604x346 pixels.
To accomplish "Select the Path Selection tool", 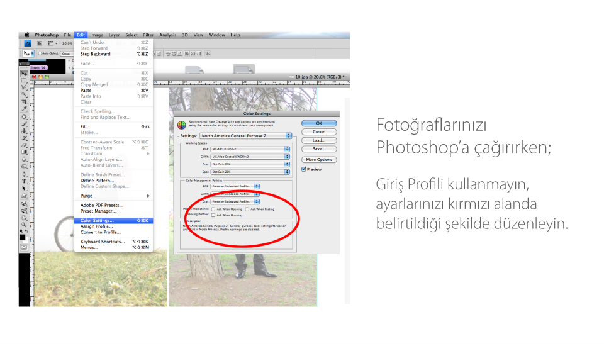I will 24,188.
